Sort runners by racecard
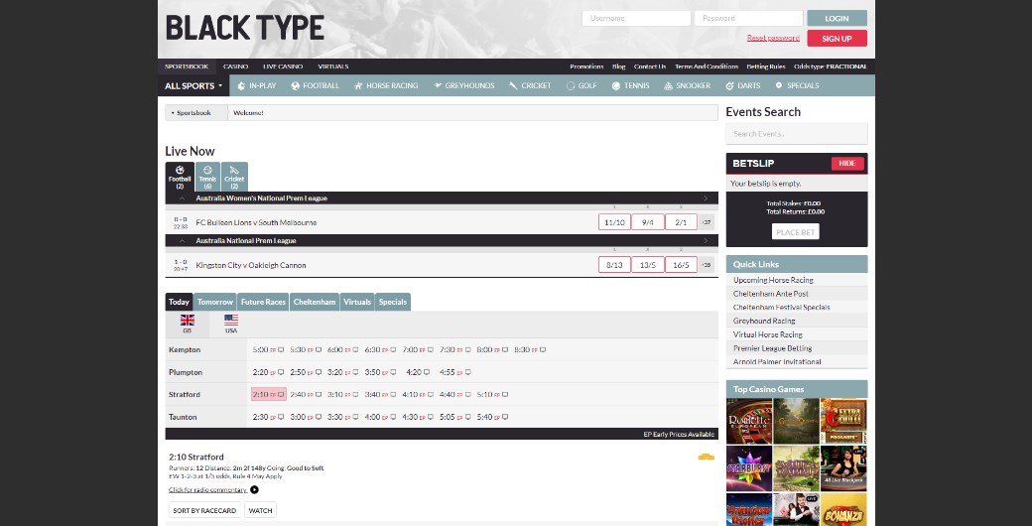The image size is (1032, 526). click(x=204, y=510)
